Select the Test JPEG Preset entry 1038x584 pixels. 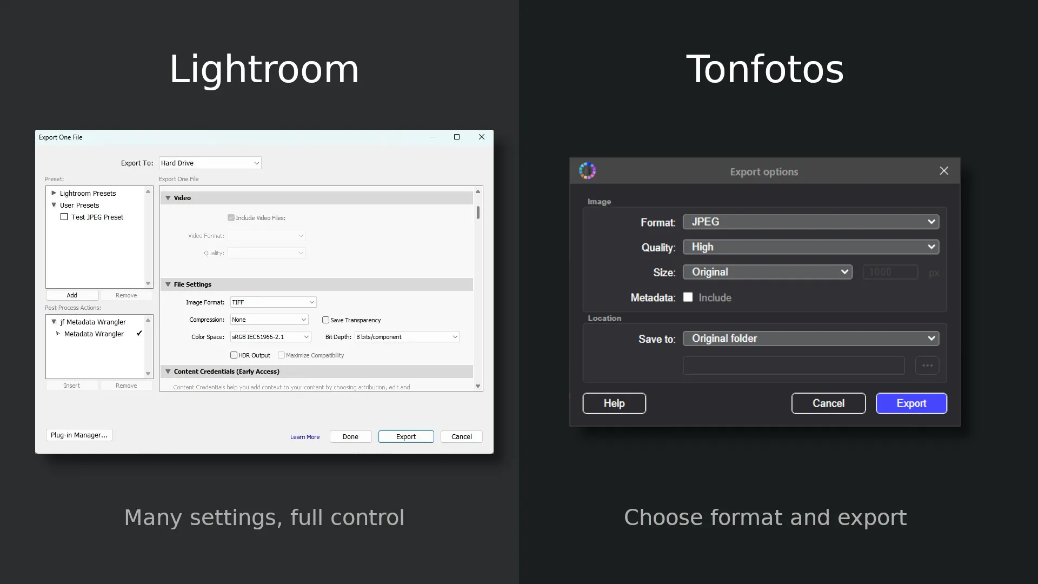pos(97,217)
